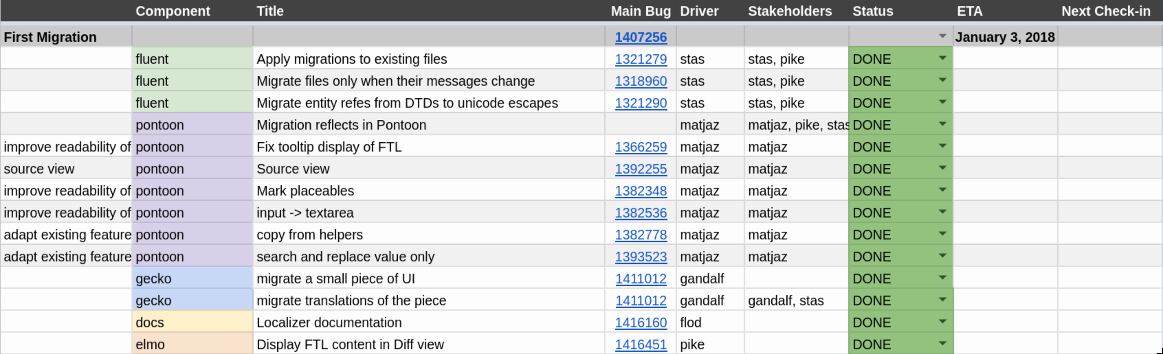
Task: Open bug link 1321290
Action: click(641, 103)
